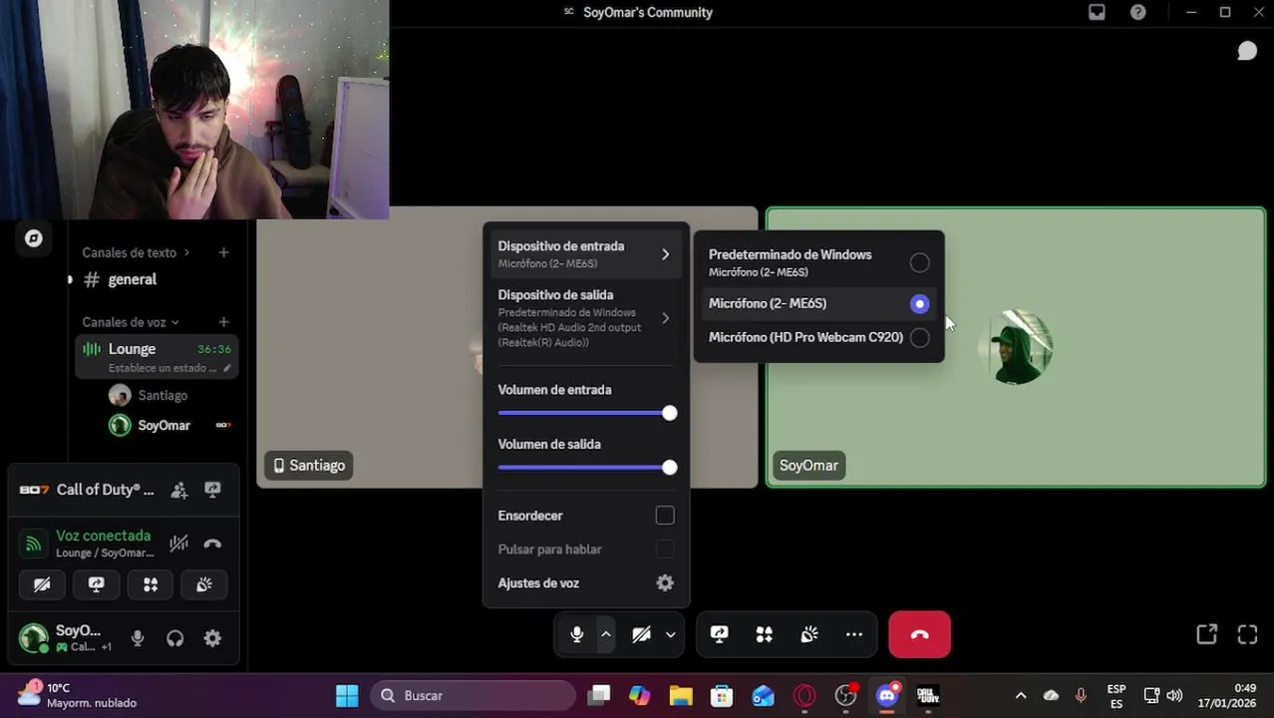Adjust the Volumen de entrada slider
The image size is (1274, 718).
point(587,413)
